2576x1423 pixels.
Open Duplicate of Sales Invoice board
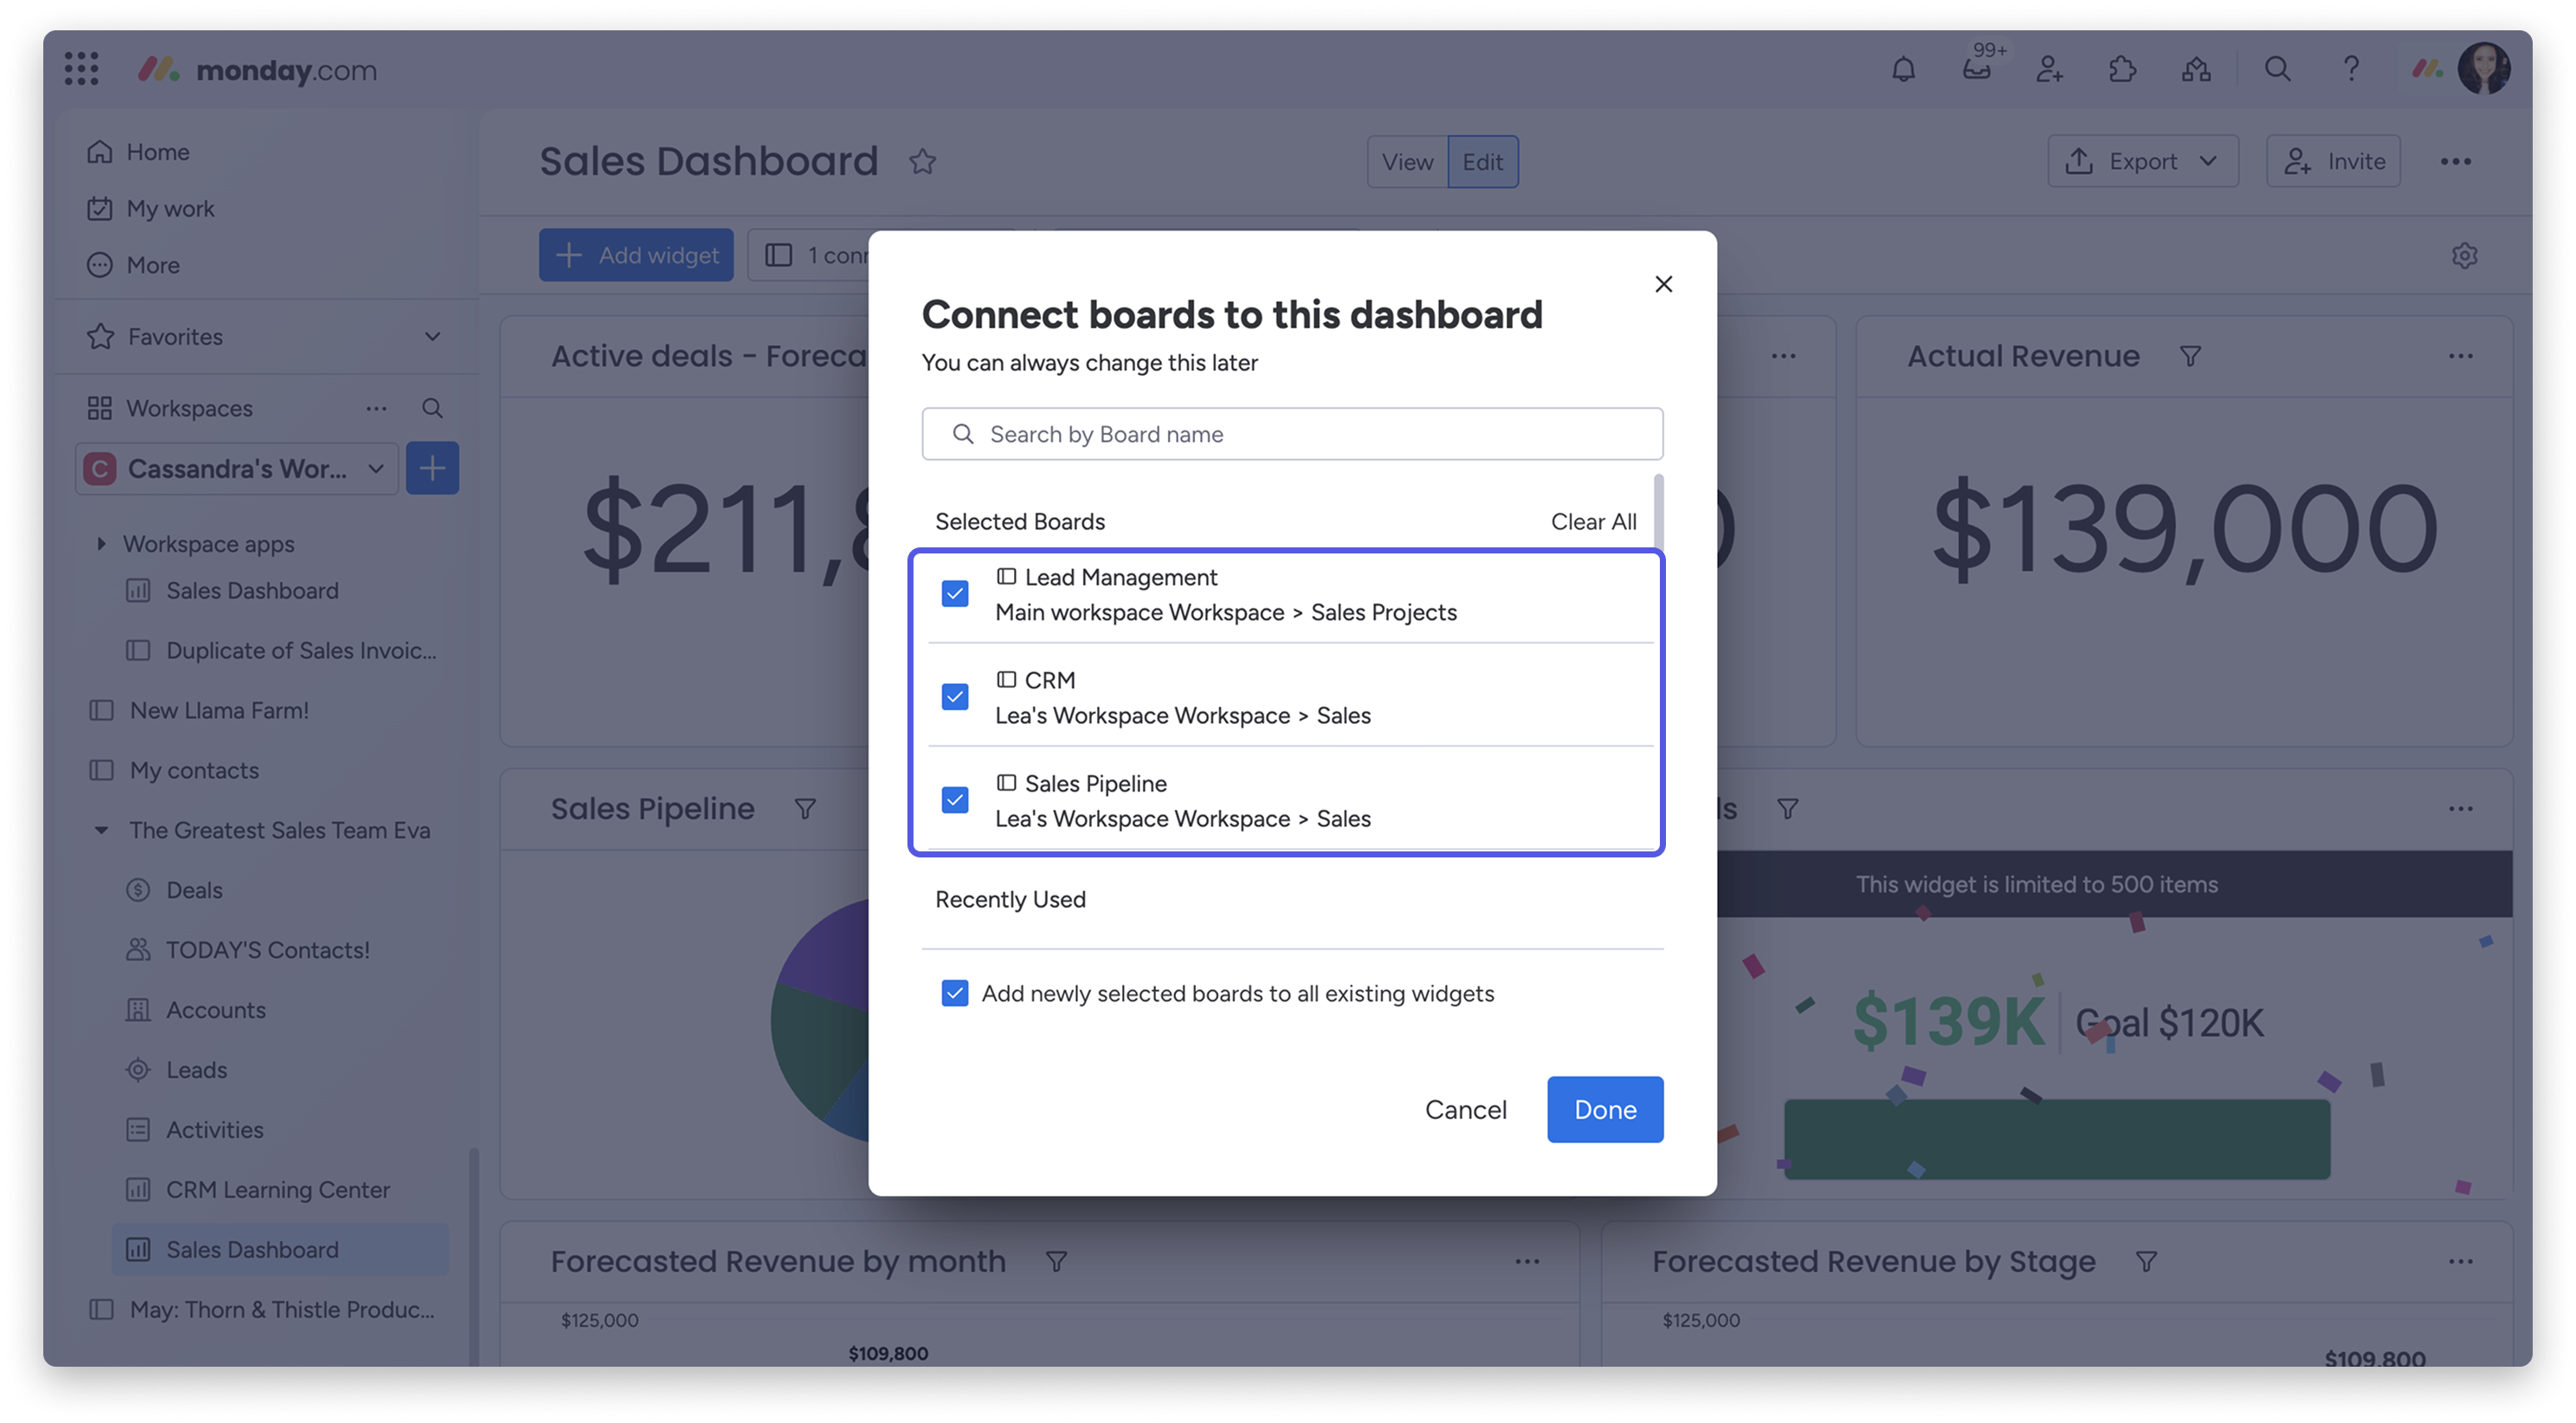coord(281,650)
